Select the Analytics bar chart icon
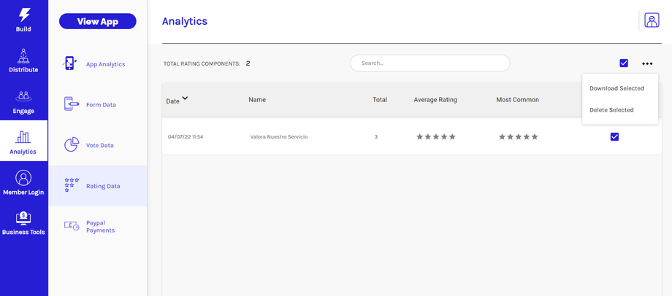 (23, 137)
